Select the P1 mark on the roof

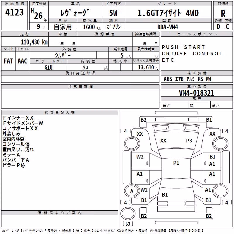(176, 163)
